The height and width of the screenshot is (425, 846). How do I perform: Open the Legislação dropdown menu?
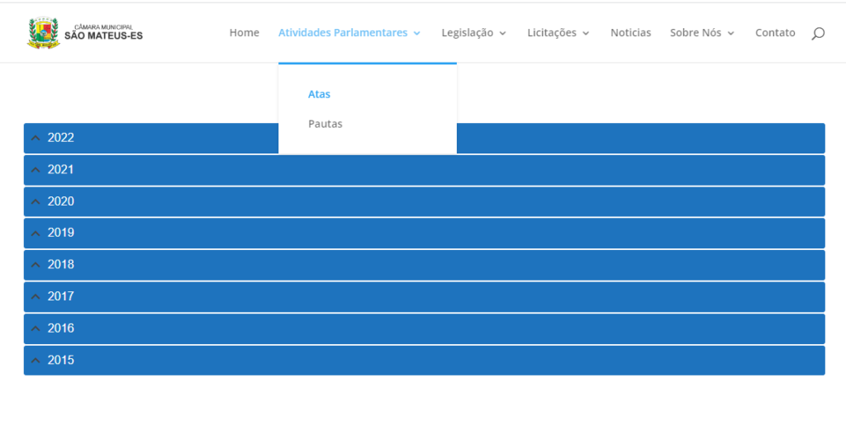473,33
